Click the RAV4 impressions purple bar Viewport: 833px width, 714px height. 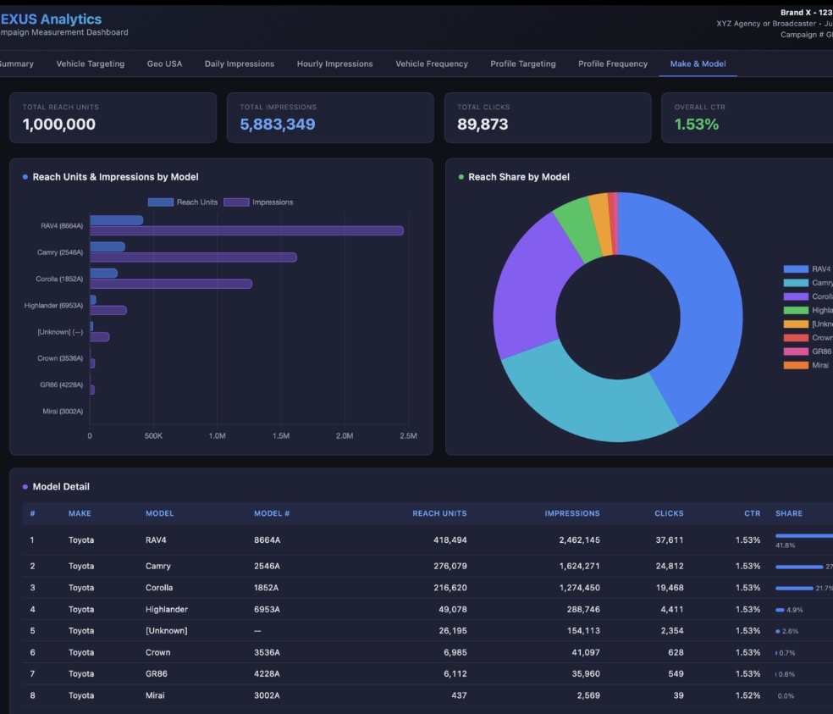click(246, 230)
